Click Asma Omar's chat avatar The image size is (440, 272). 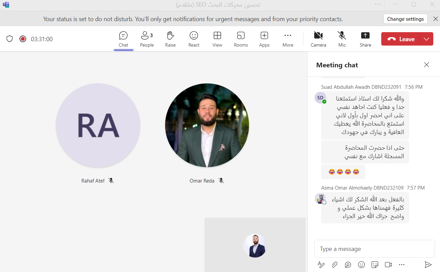320,198
